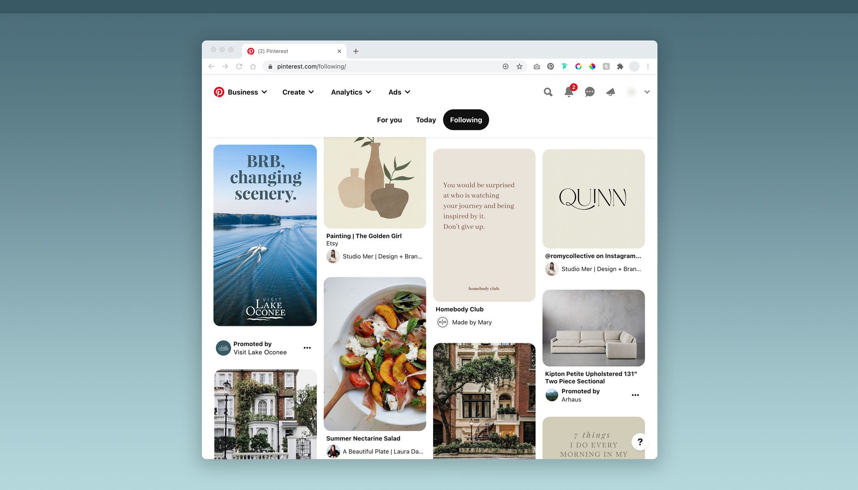Open notifications via the bell icon

[569, 93]
